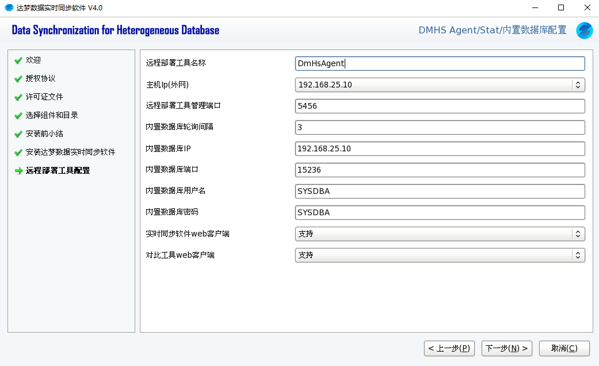Image resolution: width=599 pixels, height=366 pixels.
Task: Click the green arrow beside 远程部署工具配置
Action: click(17, 170)
